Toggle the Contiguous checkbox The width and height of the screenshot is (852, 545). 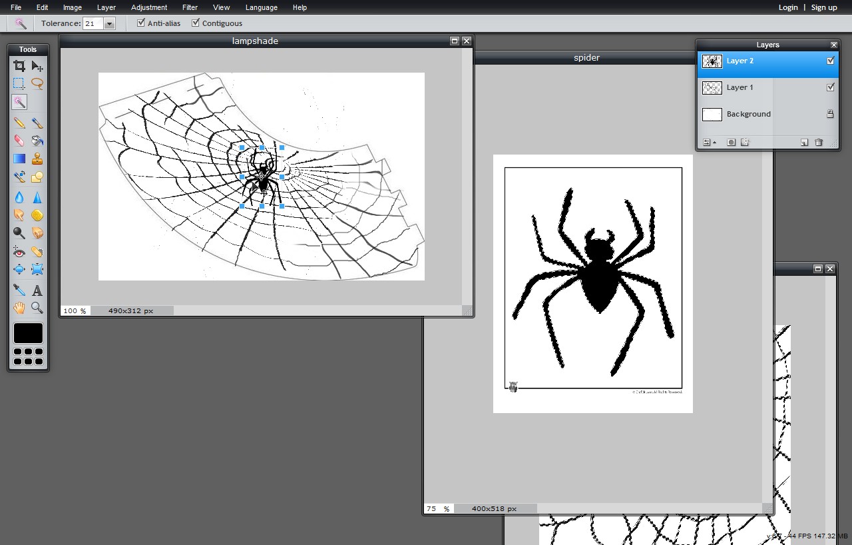(196, 23)
